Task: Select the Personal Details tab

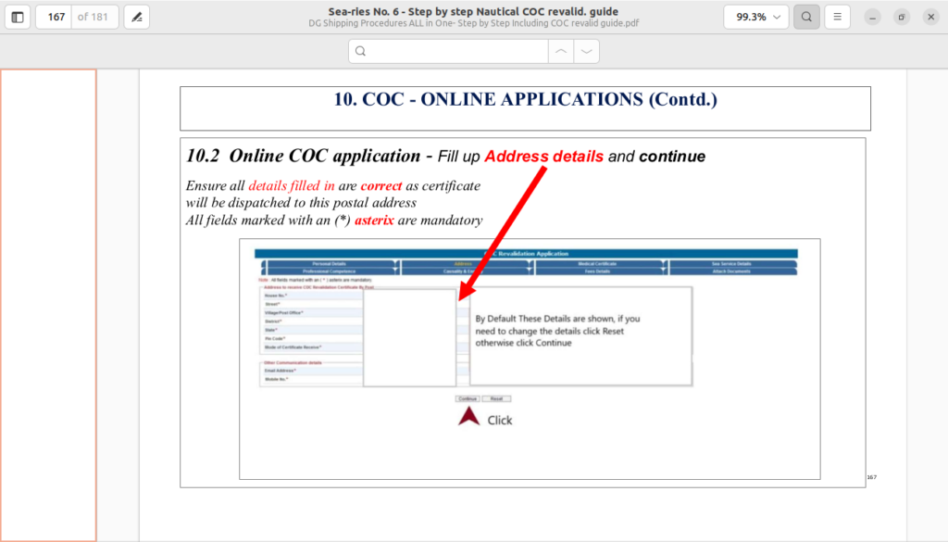Action: click(x=329, y=264)
